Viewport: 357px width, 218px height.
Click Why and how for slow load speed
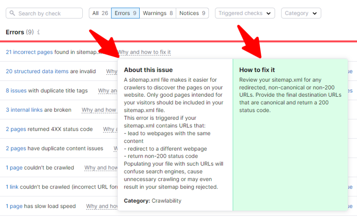[102, 206]
